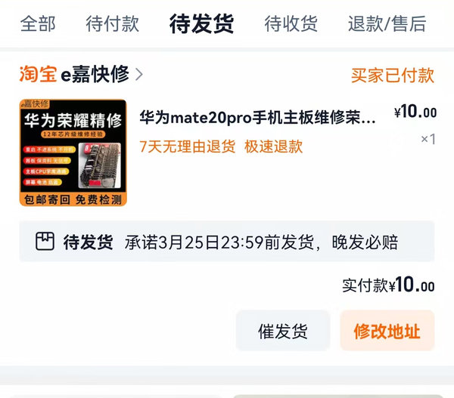Open the shipping promise 承诺3月25日 banner
454x398 pixels.
click(x=227, y=242)
